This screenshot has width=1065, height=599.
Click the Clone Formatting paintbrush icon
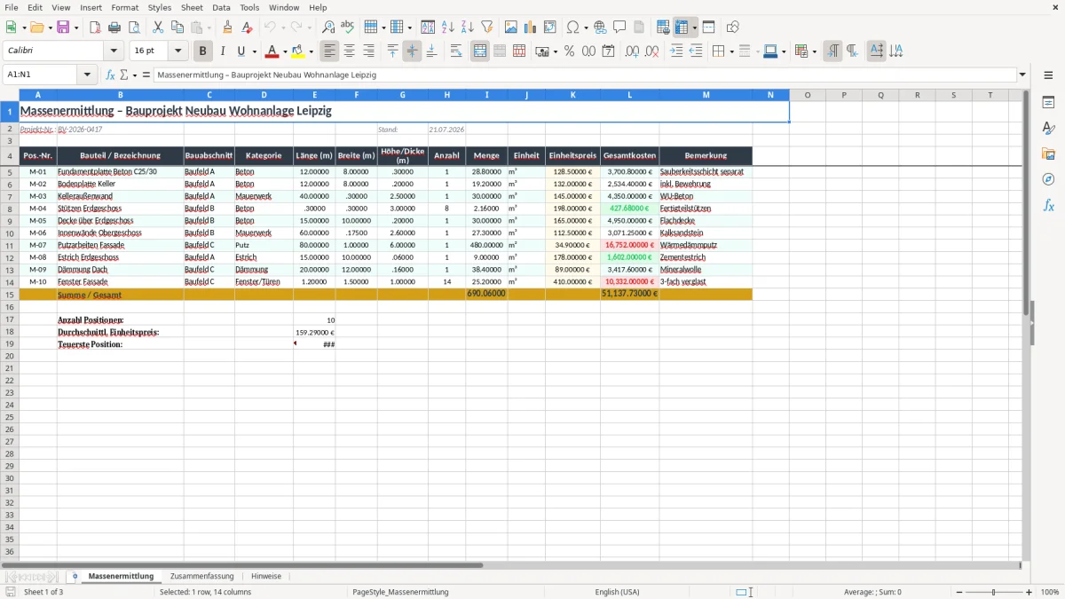point(227,28)
